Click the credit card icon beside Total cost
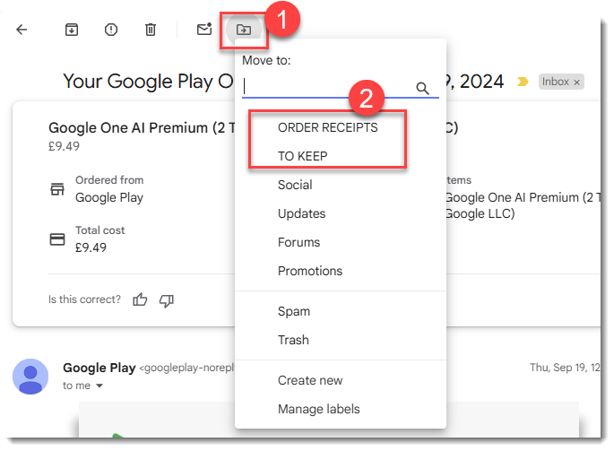614x451 pixels. [57, 239]
